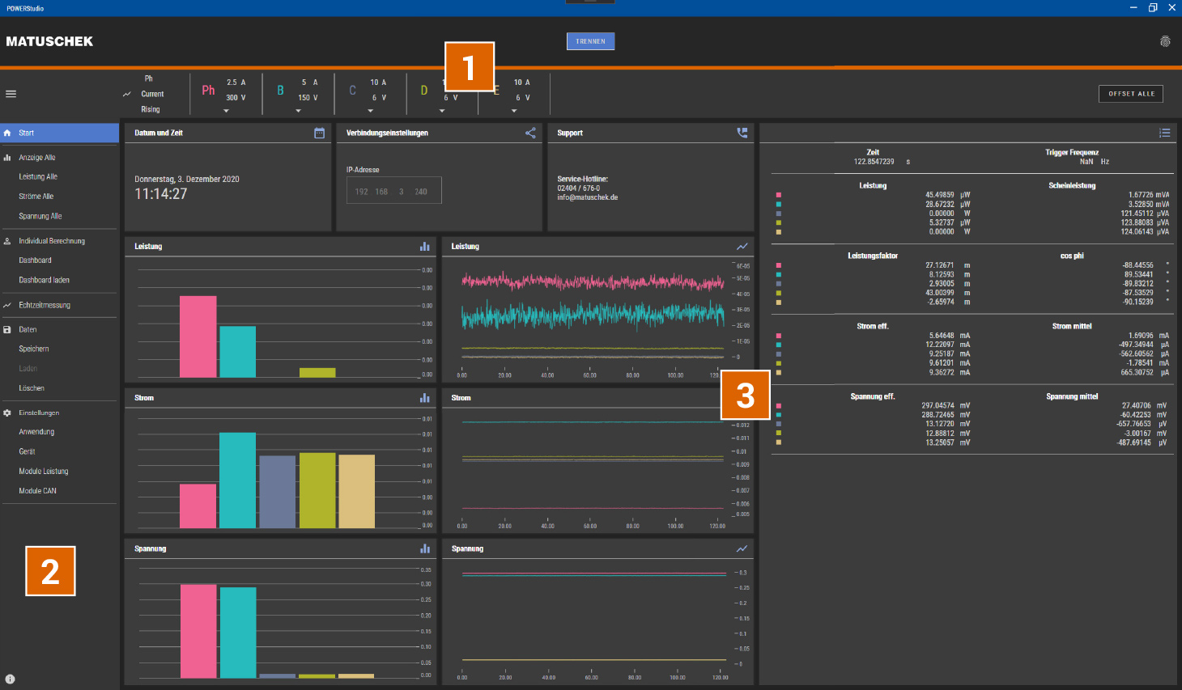
Task: Expand the C channel range dropdown
Action: [x=371, y=111]
